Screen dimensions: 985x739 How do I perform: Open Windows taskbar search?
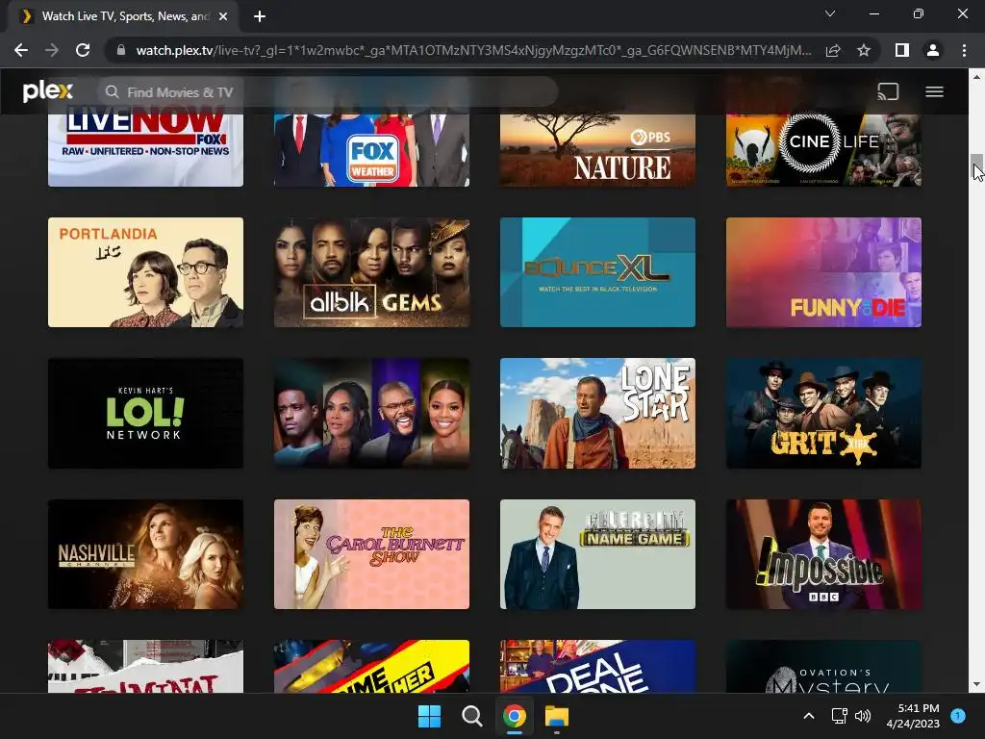[471, 716]
